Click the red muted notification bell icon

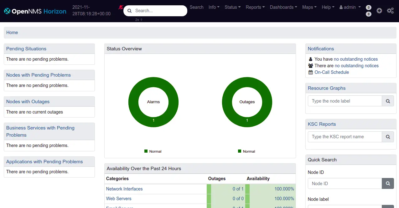tap(121, 7)
